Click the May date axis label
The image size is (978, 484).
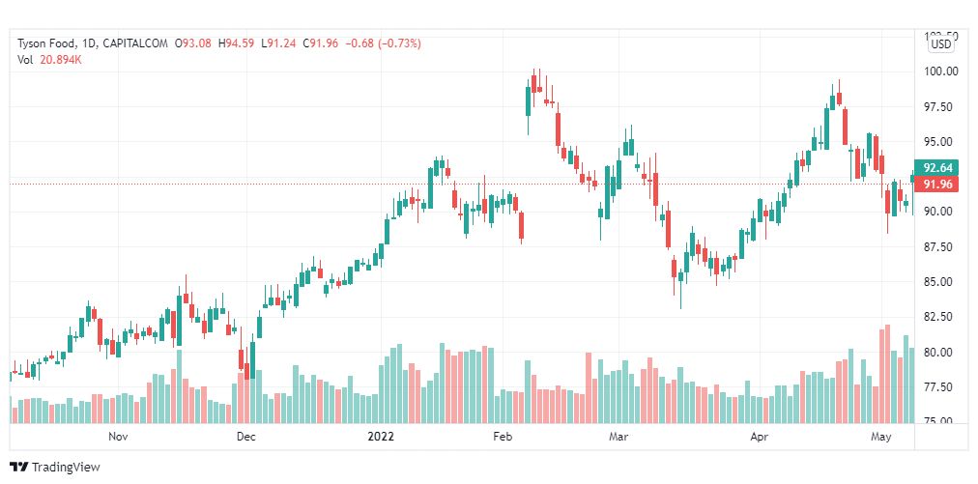coord(880,437)
